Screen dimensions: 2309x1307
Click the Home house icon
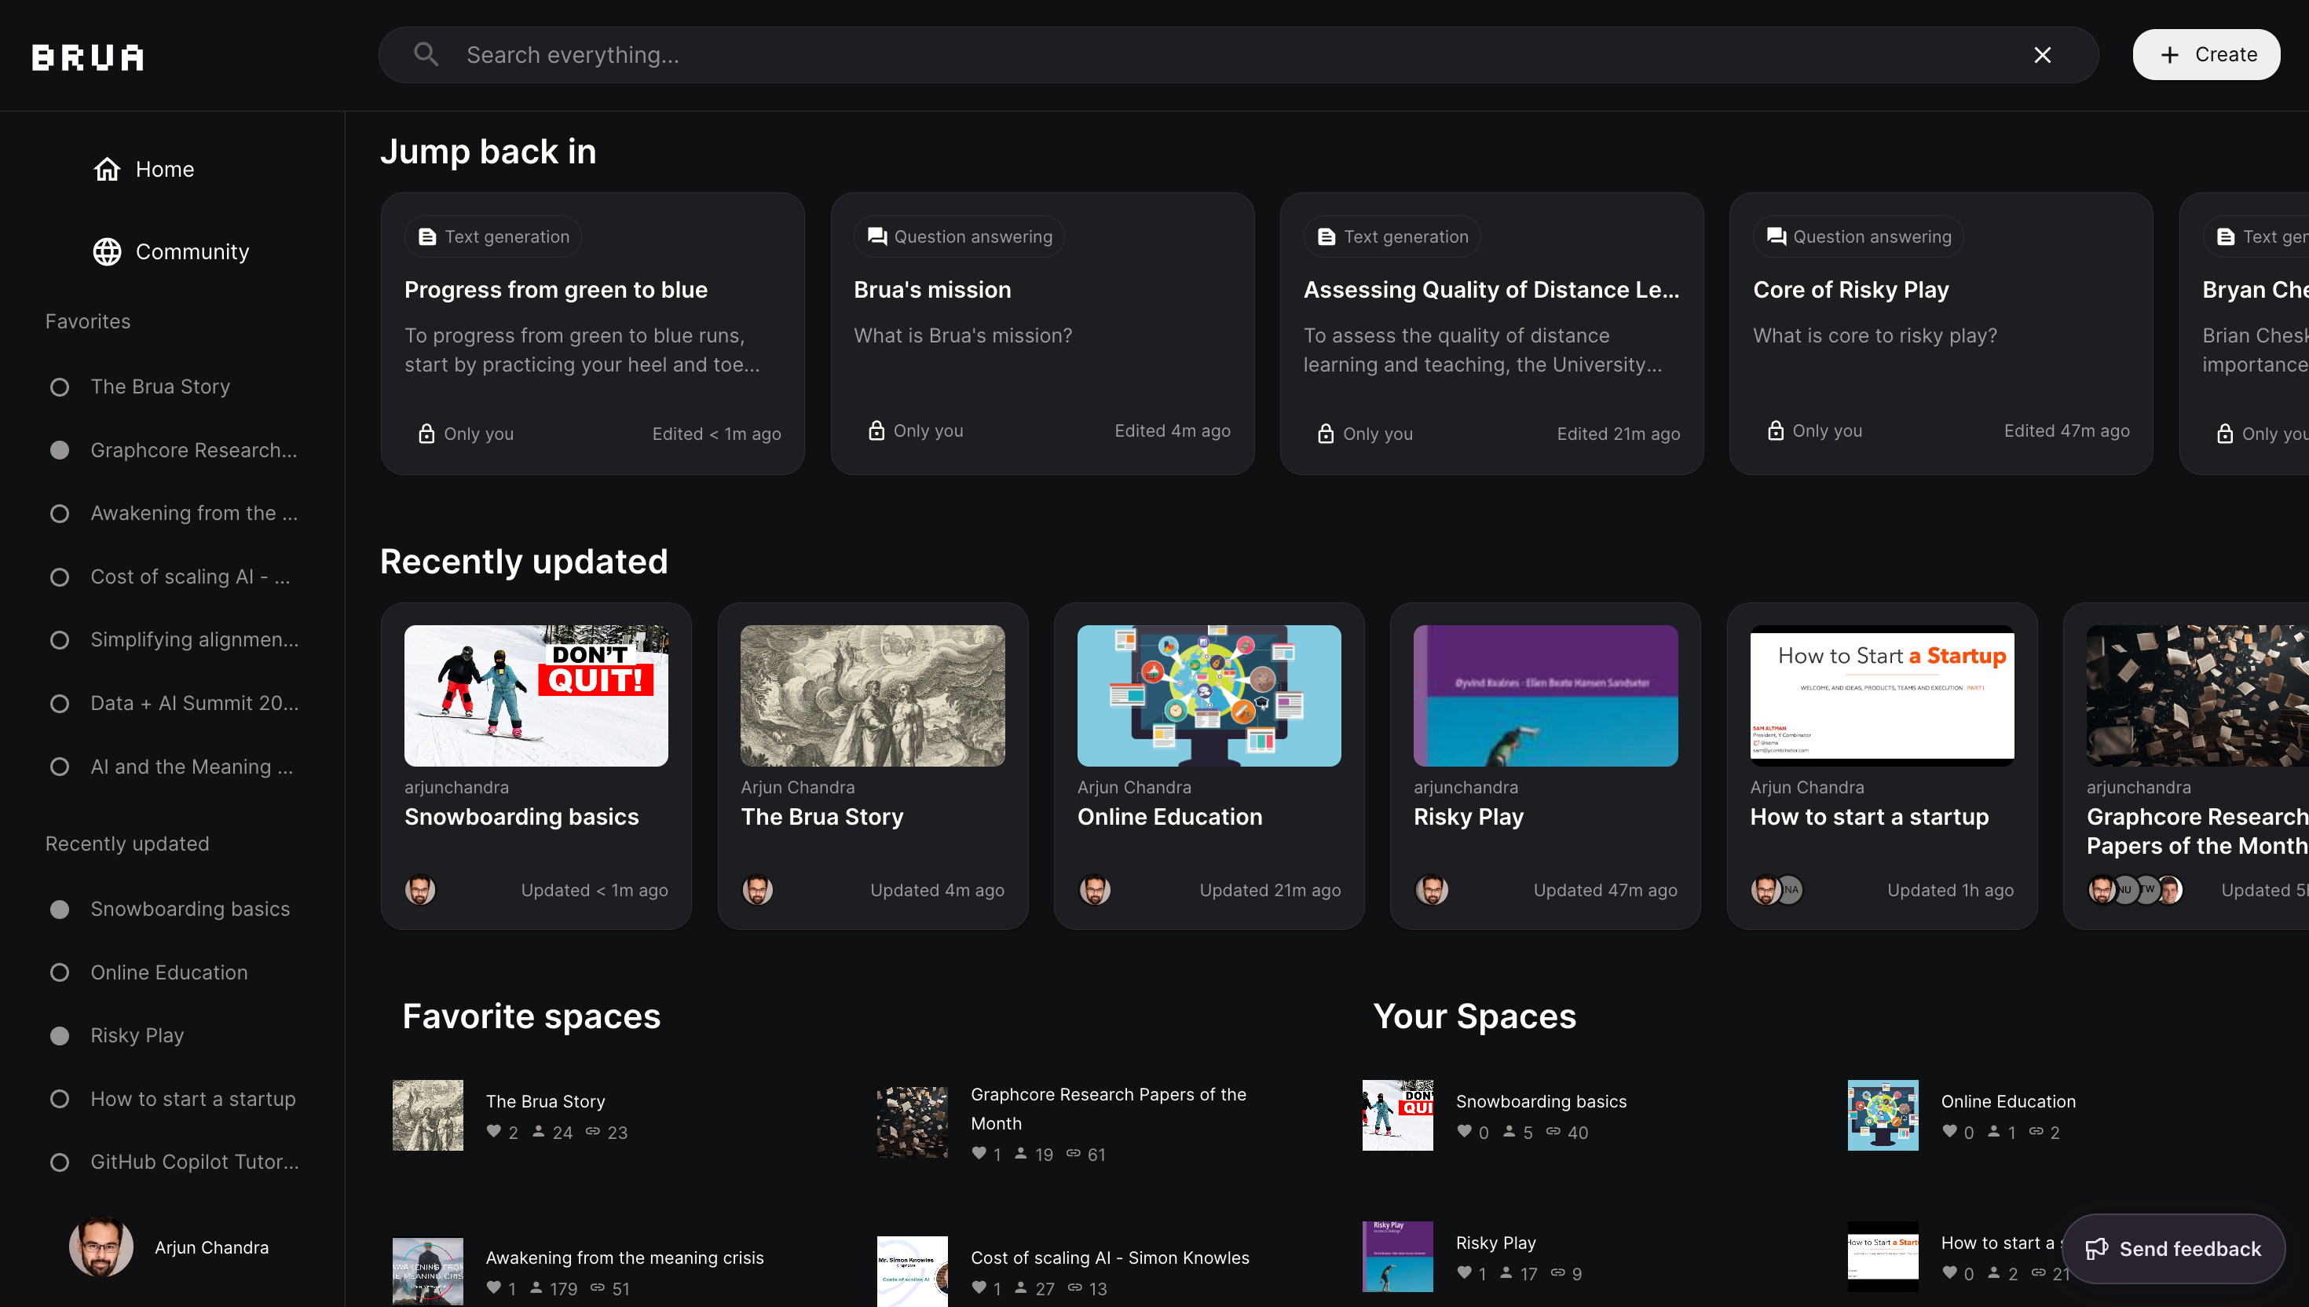click(x=107, y=169)
